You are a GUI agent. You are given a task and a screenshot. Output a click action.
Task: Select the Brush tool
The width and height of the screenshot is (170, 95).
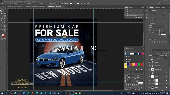[x=2, y=18]
